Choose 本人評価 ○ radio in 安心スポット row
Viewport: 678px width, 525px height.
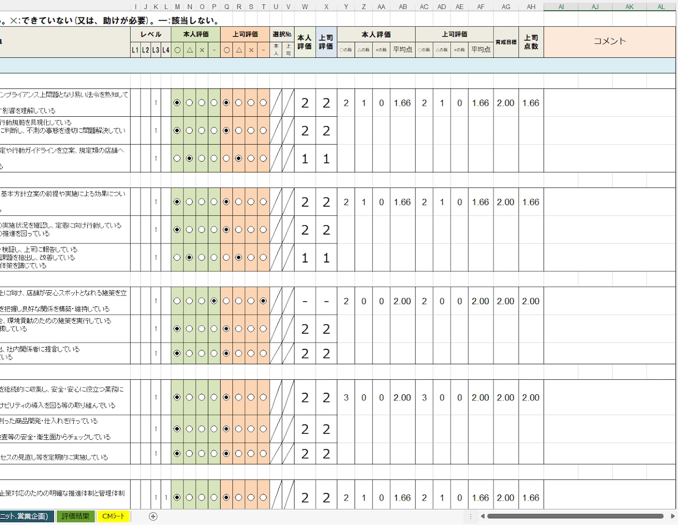pos(177,301)
